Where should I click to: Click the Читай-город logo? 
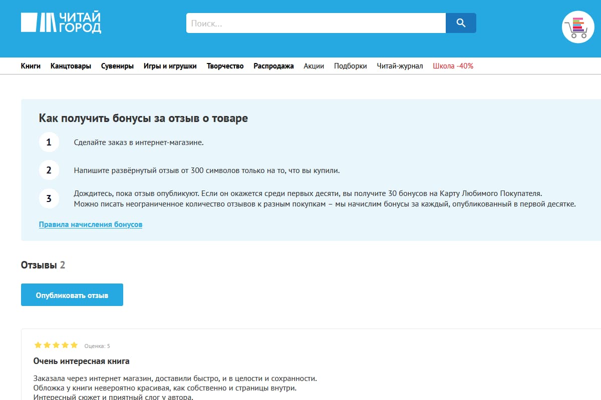[x=61, y=23]
